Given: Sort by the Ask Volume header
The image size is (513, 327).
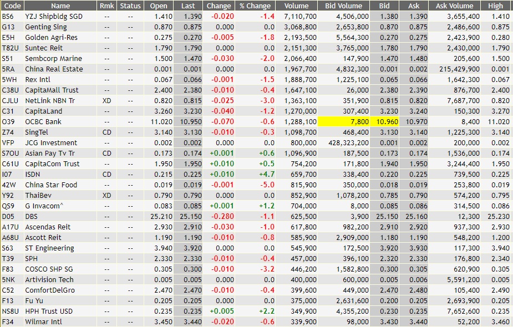Looking at the screenshot, I should [x=454, y=6].
